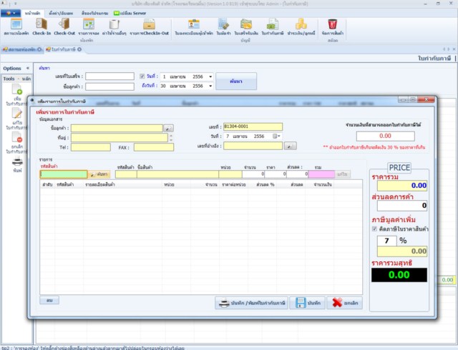Click the product code search button

99,174
